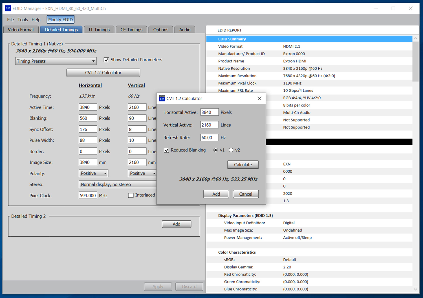
Task: Click the Horizontal Active input field
Action: 210,112
